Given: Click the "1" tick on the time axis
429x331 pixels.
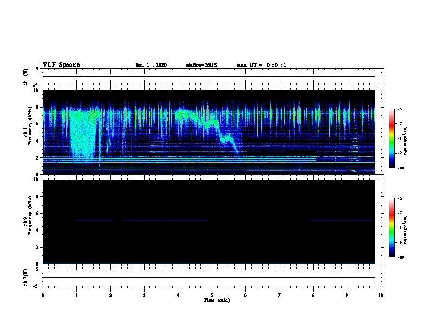Looking at the screenshot, I should pyautogui.click(x=76, y=295).
